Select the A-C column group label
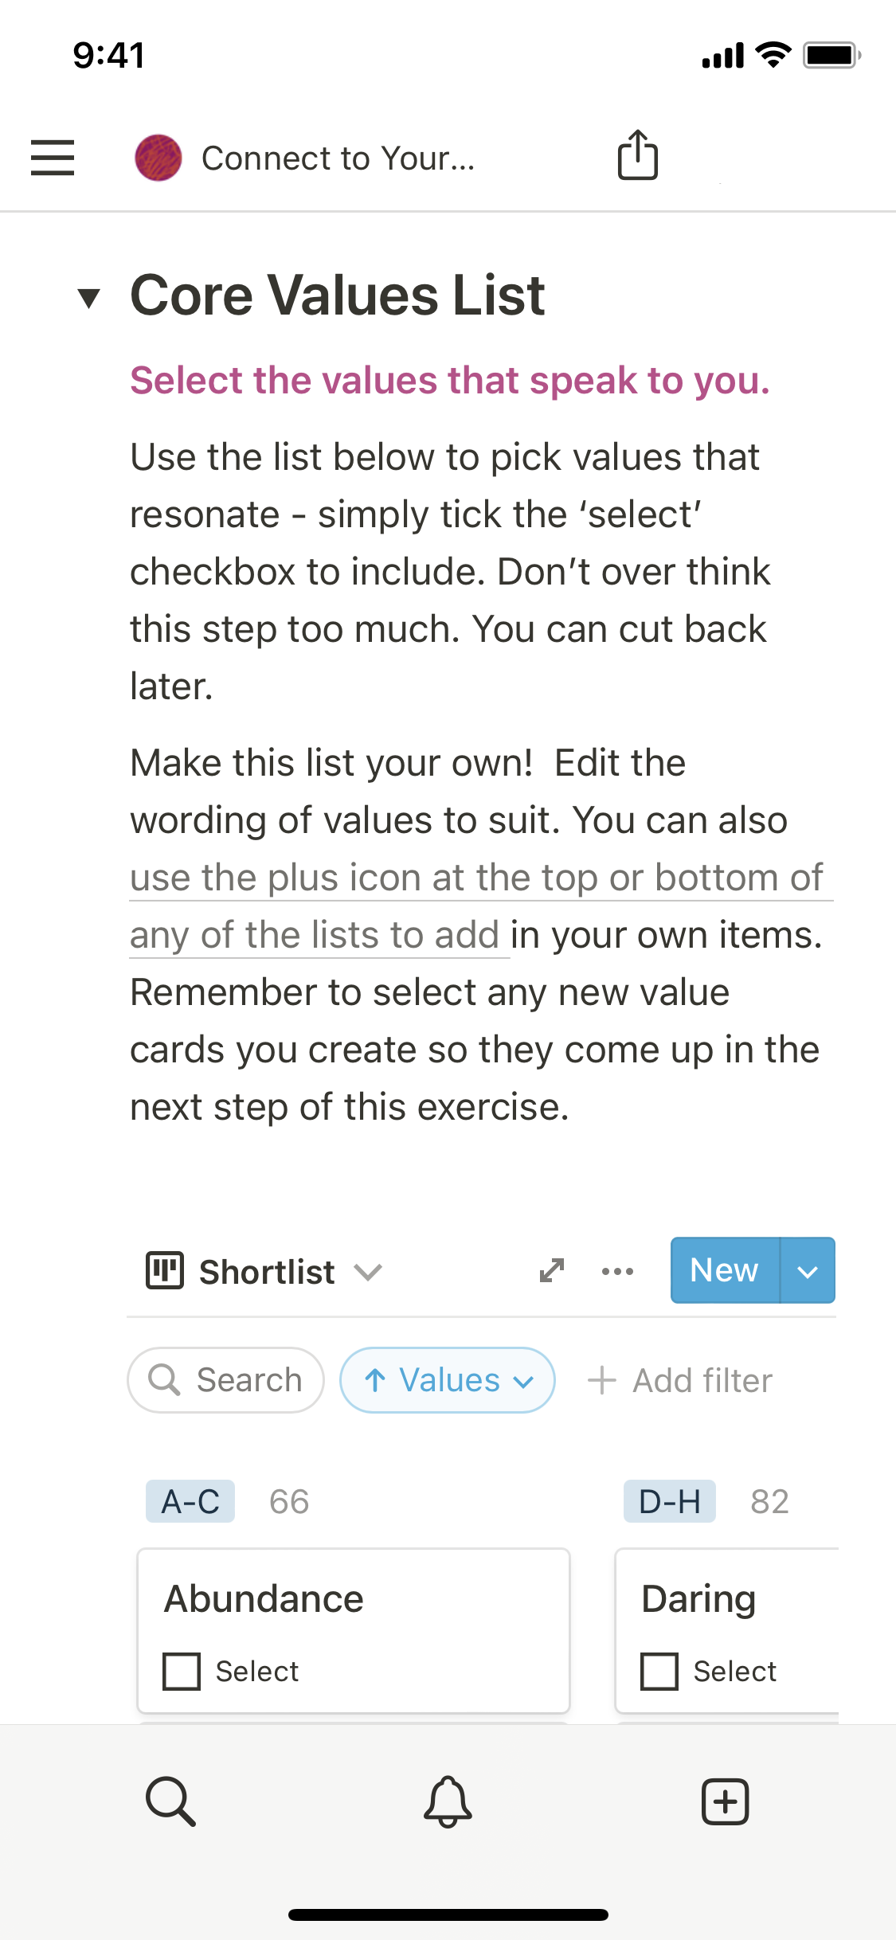The width and height of the screenshot is (896, 1940). 190,1501
